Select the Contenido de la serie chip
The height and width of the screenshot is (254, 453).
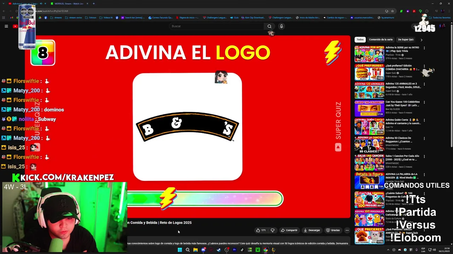[x=381, y=40]
